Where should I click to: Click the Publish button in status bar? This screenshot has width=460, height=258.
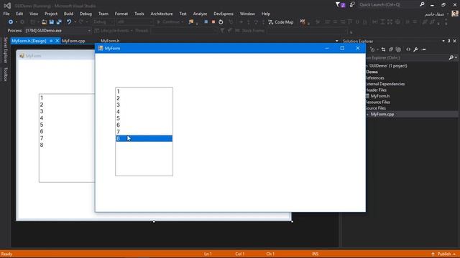point(444,254)
